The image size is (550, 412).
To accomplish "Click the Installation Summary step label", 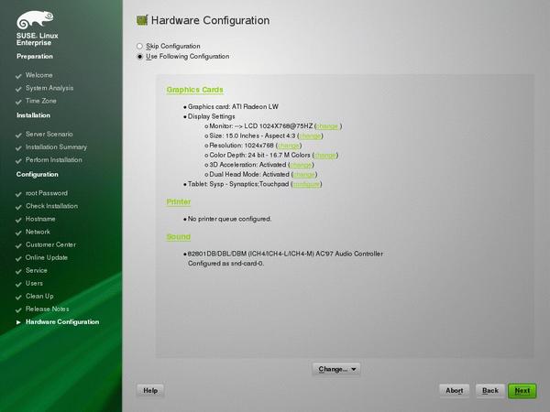I will tap(56, 147).
